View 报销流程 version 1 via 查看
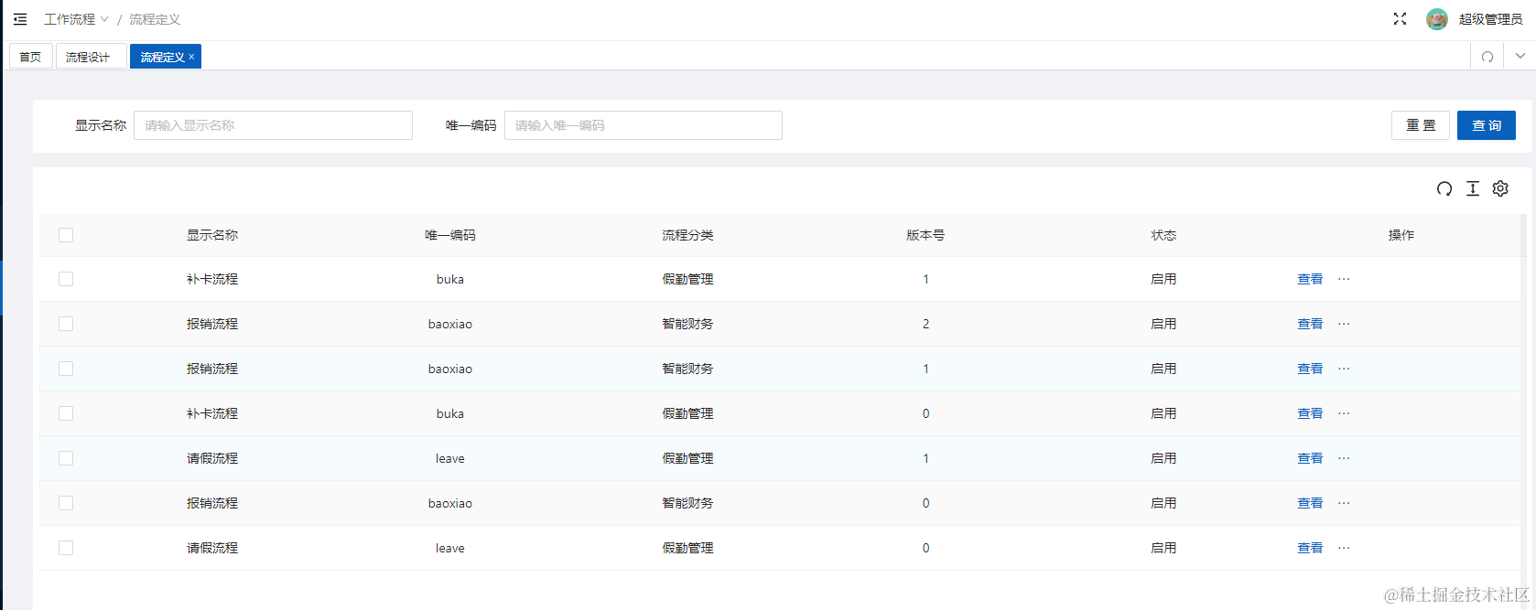This screenshot has height=610, width=1536. pyautogui.click(x=1310, y=369)
